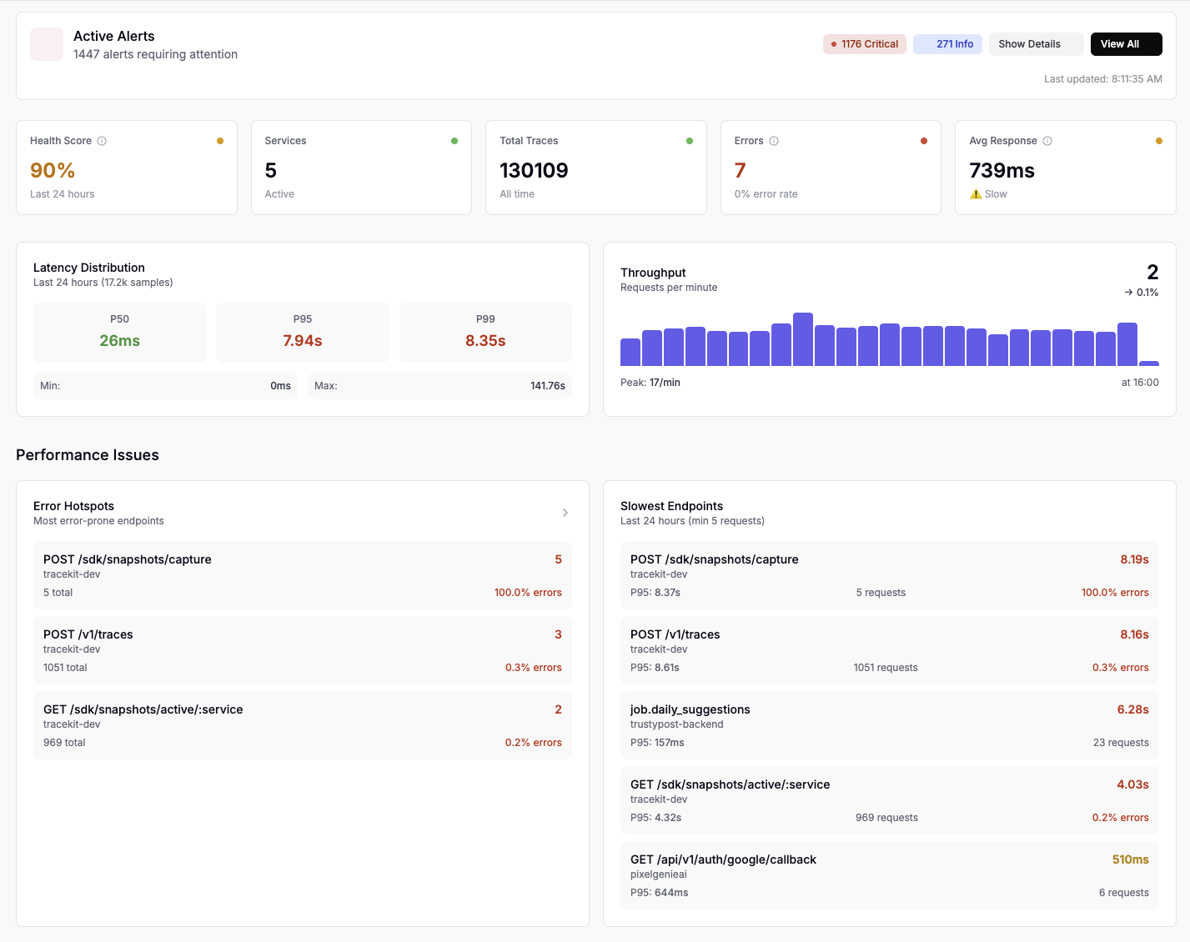
Task: Click the yellow status dot on Health Score card
Action: tap(220, 141)
